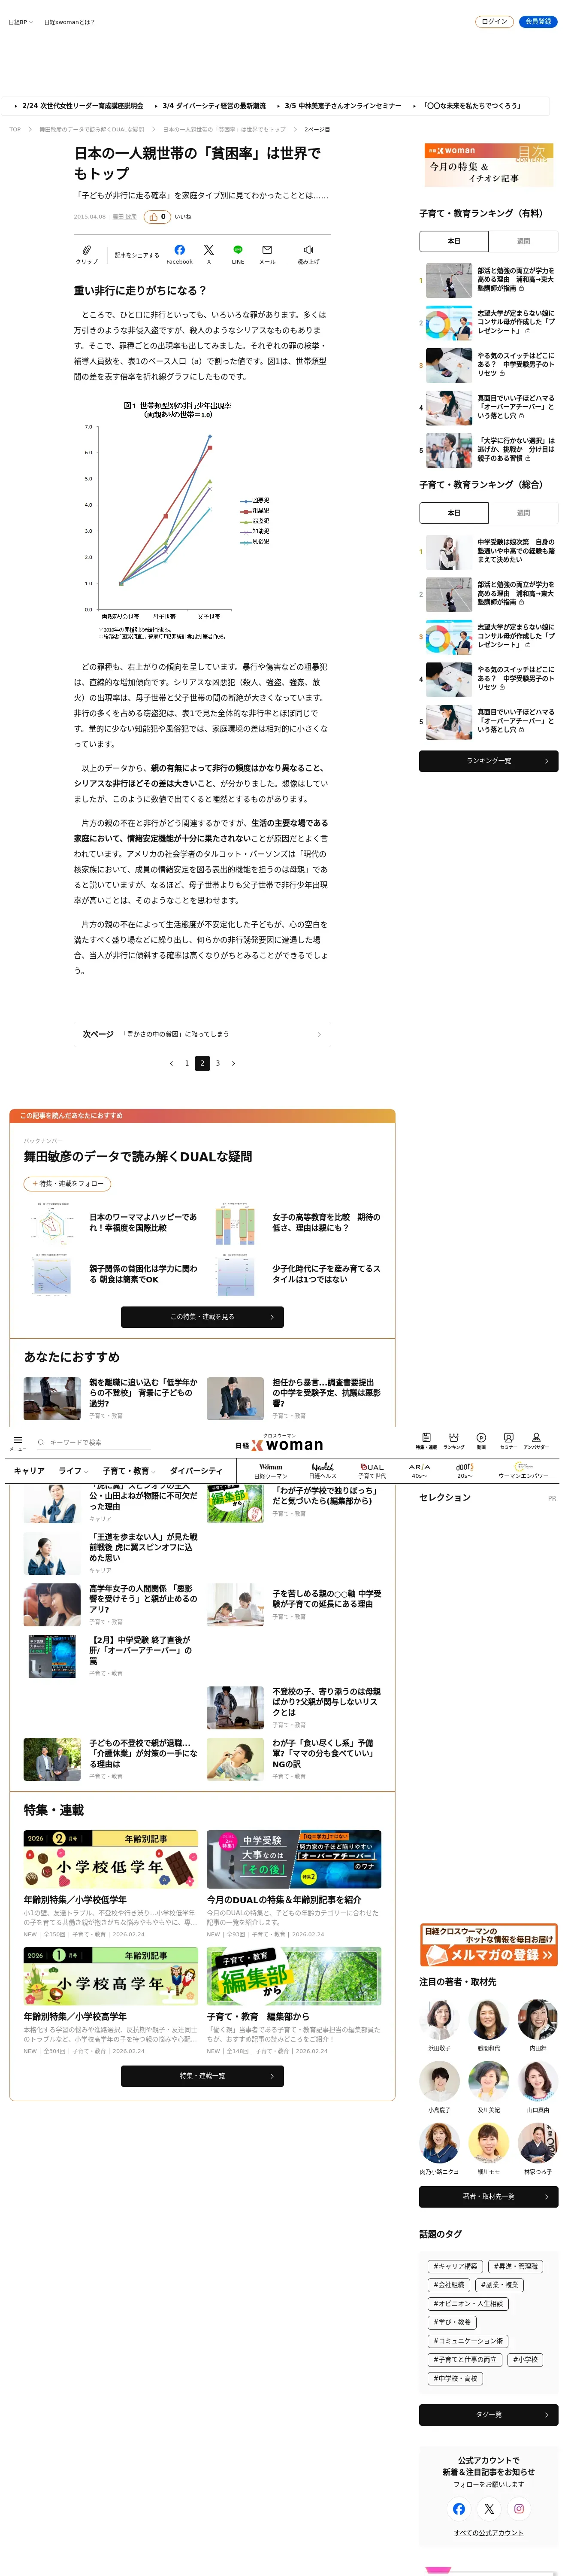
Task: Click the ログイン button
Action: (494, 21)
